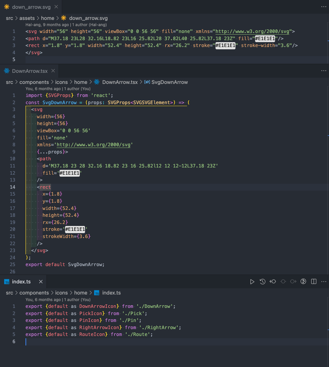
Task: Click SVGProps in the react import
Action: pyautogui.click(x=60, y=95)
